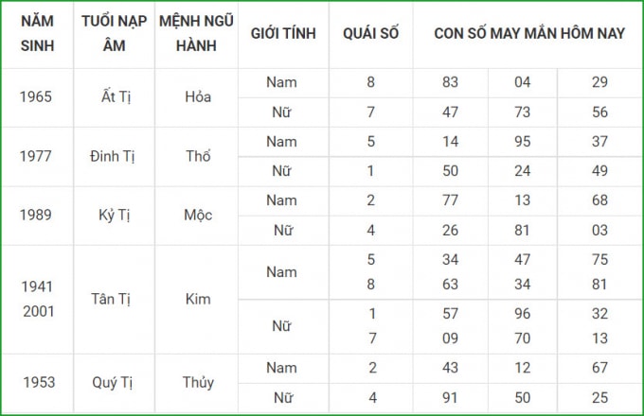Select the TUỔI NẠP ÂM header cell
Viewport: 644px width, 416px height.
click(115, 34)
